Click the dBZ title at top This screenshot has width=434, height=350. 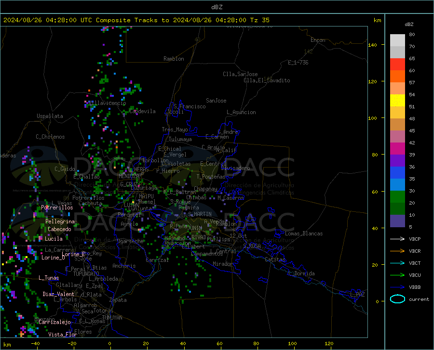click(x=217, y=7)
